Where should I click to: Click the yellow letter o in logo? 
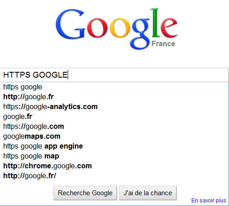[x=120, y=28]
